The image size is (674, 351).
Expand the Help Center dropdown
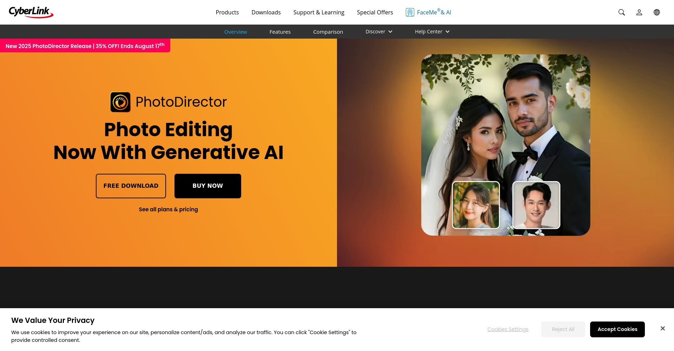click(x=432, y=32)
